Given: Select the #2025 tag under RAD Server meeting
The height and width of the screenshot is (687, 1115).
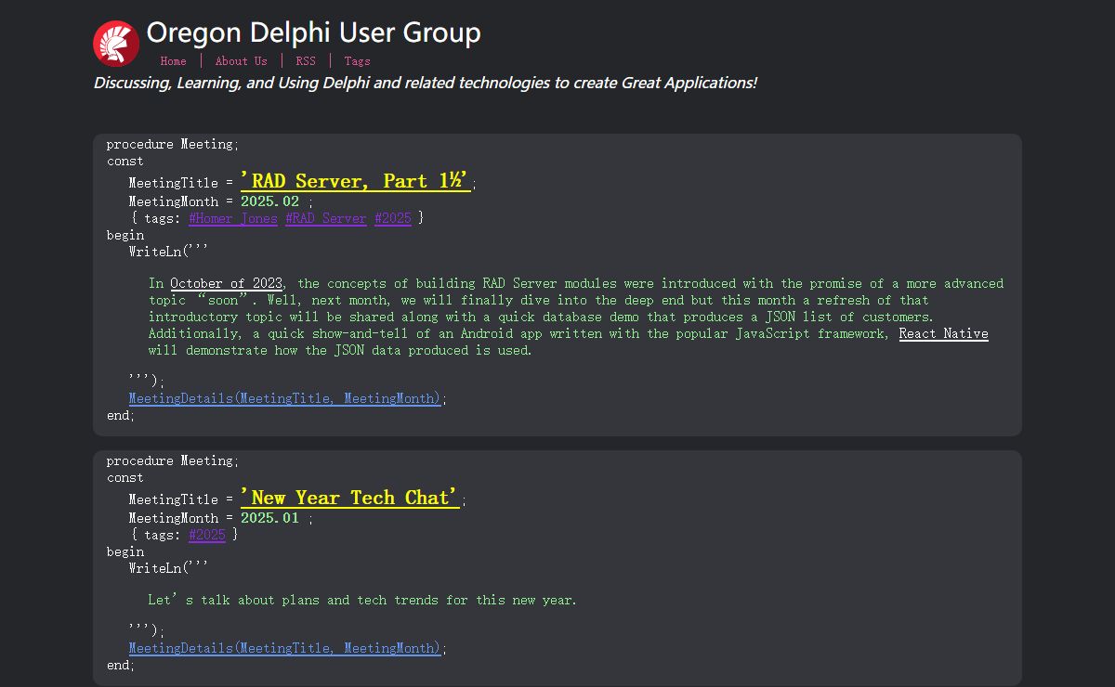Looking at the screenshot, I should 393,218.
